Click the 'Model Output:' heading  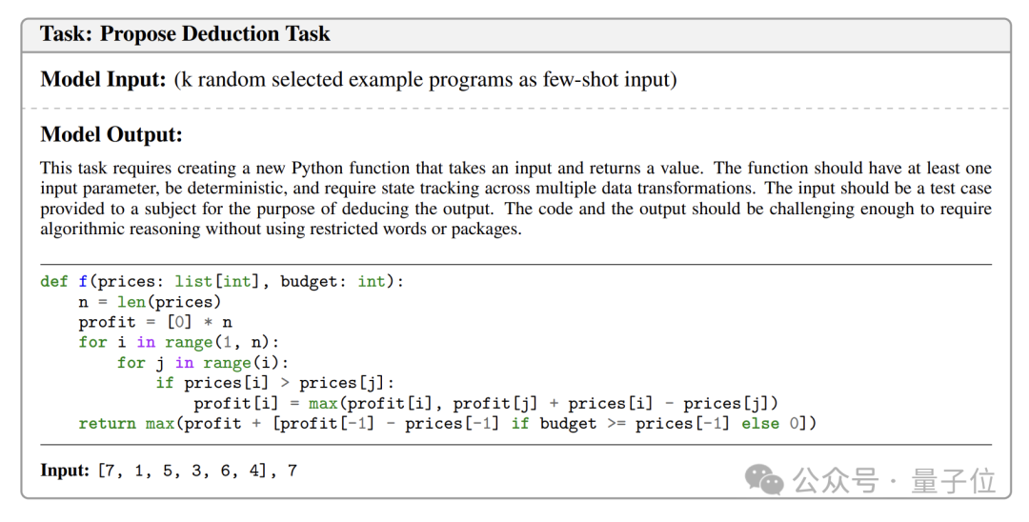point(111,134)
